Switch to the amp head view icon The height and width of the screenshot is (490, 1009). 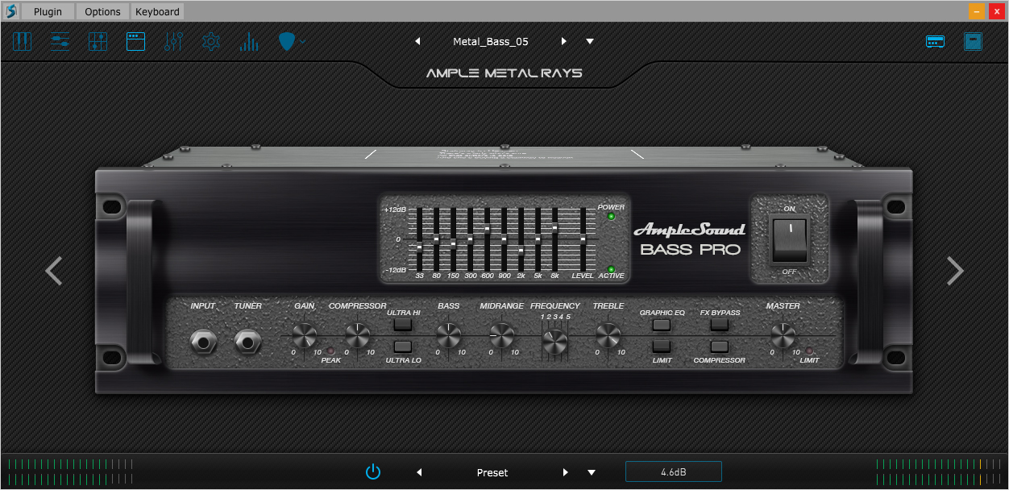[x=935, y=41]
